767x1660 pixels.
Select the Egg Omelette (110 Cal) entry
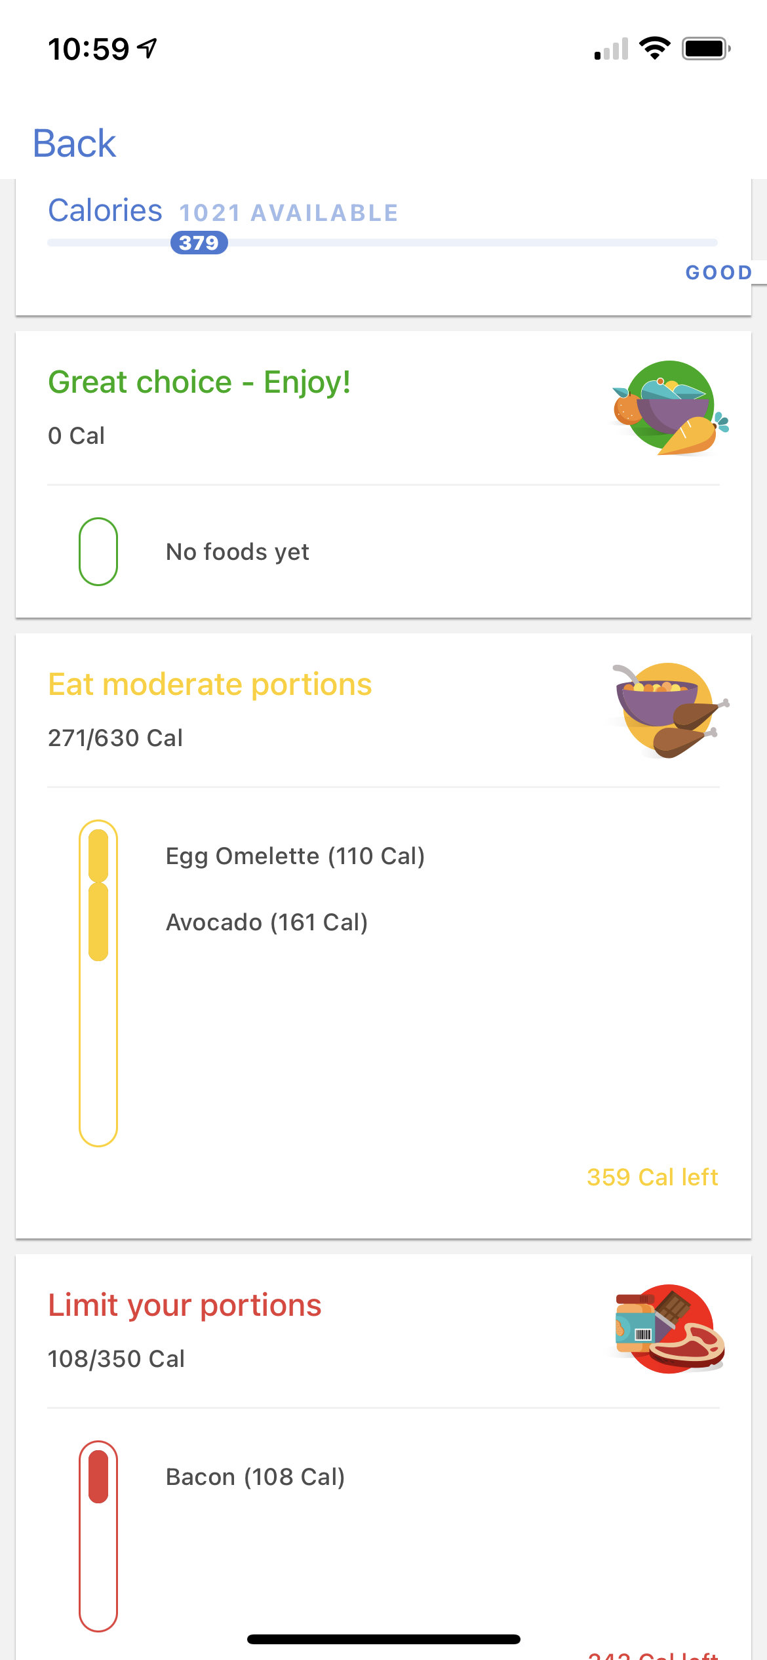(x=295, y=856)
